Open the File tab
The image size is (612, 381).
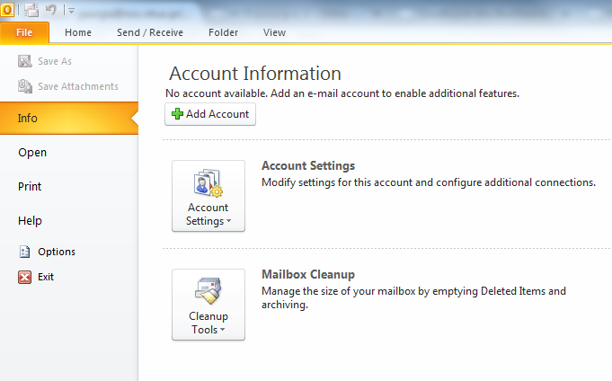(x=24, y=32)
